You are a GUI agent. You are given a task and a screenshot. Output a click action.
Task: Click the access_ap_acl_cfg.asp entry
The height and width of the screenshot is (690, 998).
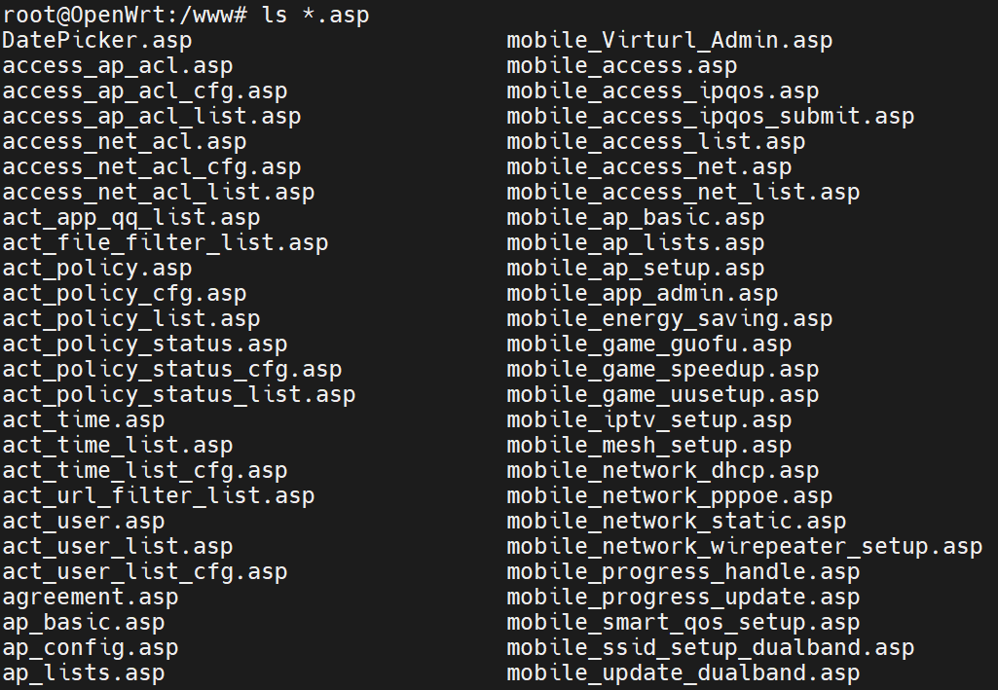(145, 91)
